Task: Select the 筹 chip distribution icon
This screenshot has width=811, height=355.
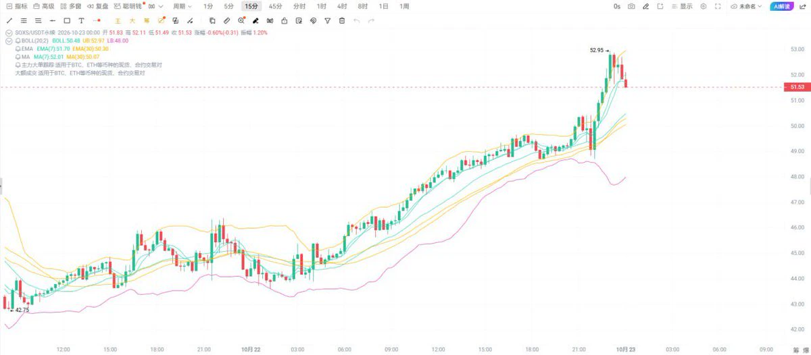Action: [147, 21]
